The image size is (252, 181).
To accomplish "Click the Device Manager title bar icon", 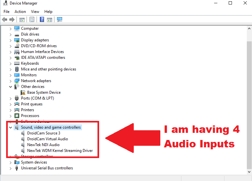I will (x=5, y=3).
